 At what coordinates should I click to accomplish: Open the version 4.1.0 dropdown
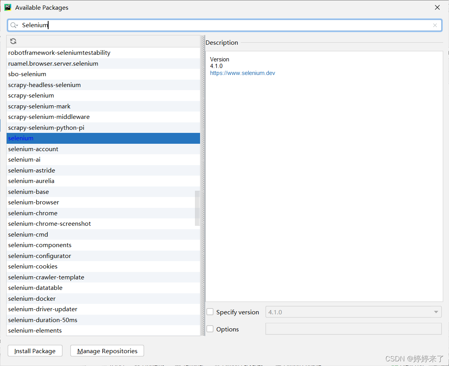pyautogui.click(x=353, y=312)
